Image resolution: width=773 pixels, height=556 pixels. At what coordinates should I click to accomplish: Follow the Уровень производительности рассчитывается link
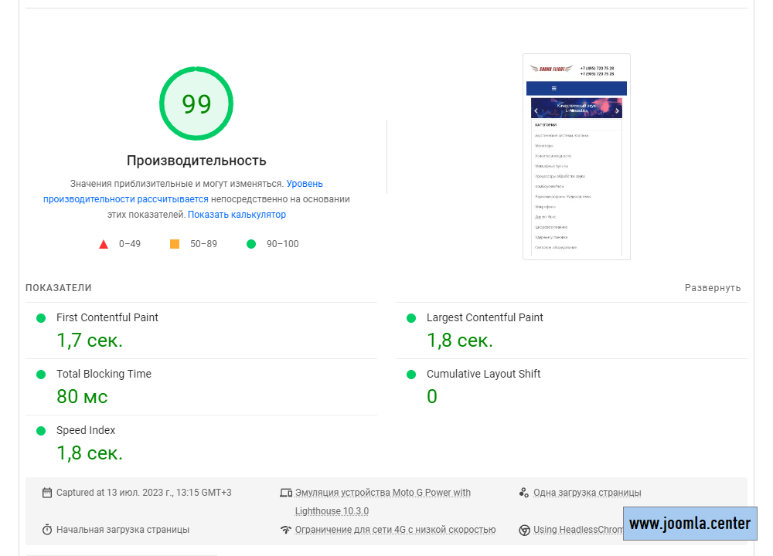[x=125, y=199]
